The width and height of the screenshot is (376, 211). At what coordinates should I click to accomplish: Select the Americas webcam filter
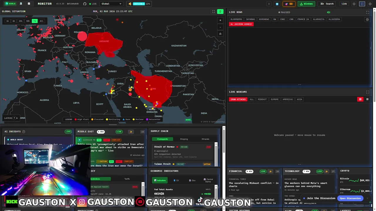(x=288, y=99)
